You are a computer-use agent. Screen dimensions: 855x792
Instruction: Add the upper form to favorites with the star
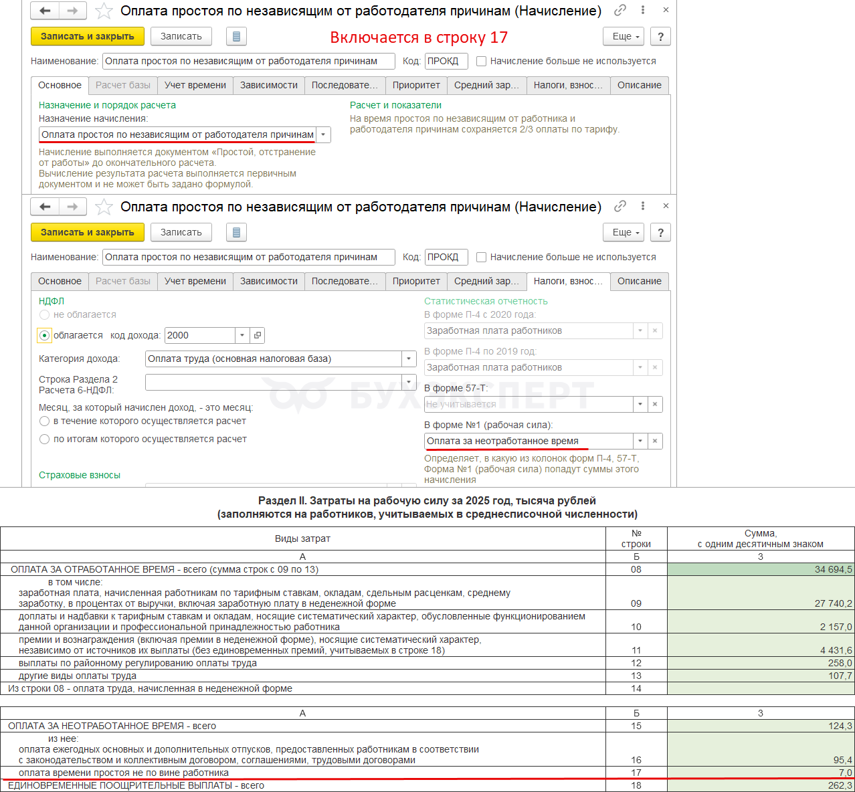(104, 11)
